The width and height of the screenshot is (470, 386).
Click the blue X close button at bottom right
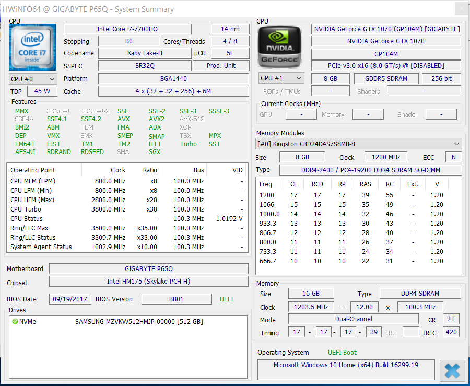pos(452,370)
